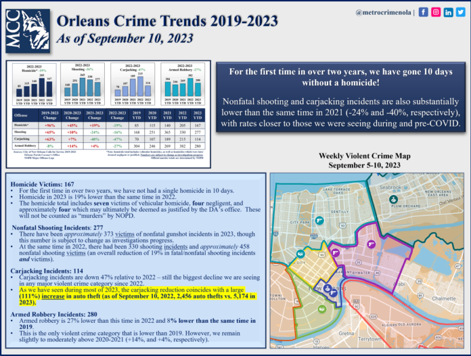
Task: Open the Facebook social icon
Action: [424, 12]
